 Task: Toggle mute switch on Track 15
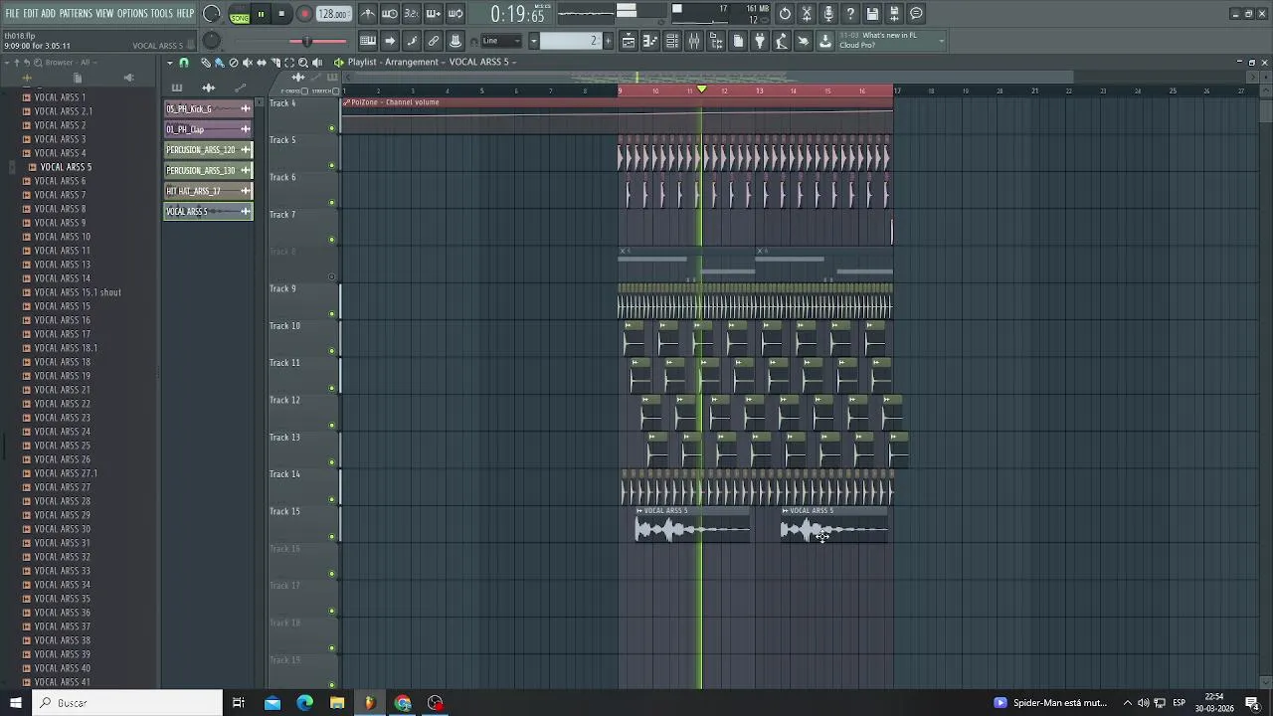(x=332, y=537)
